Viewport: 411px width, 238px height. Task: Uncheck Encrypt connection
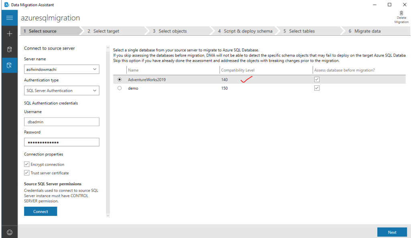coord(26,164)
